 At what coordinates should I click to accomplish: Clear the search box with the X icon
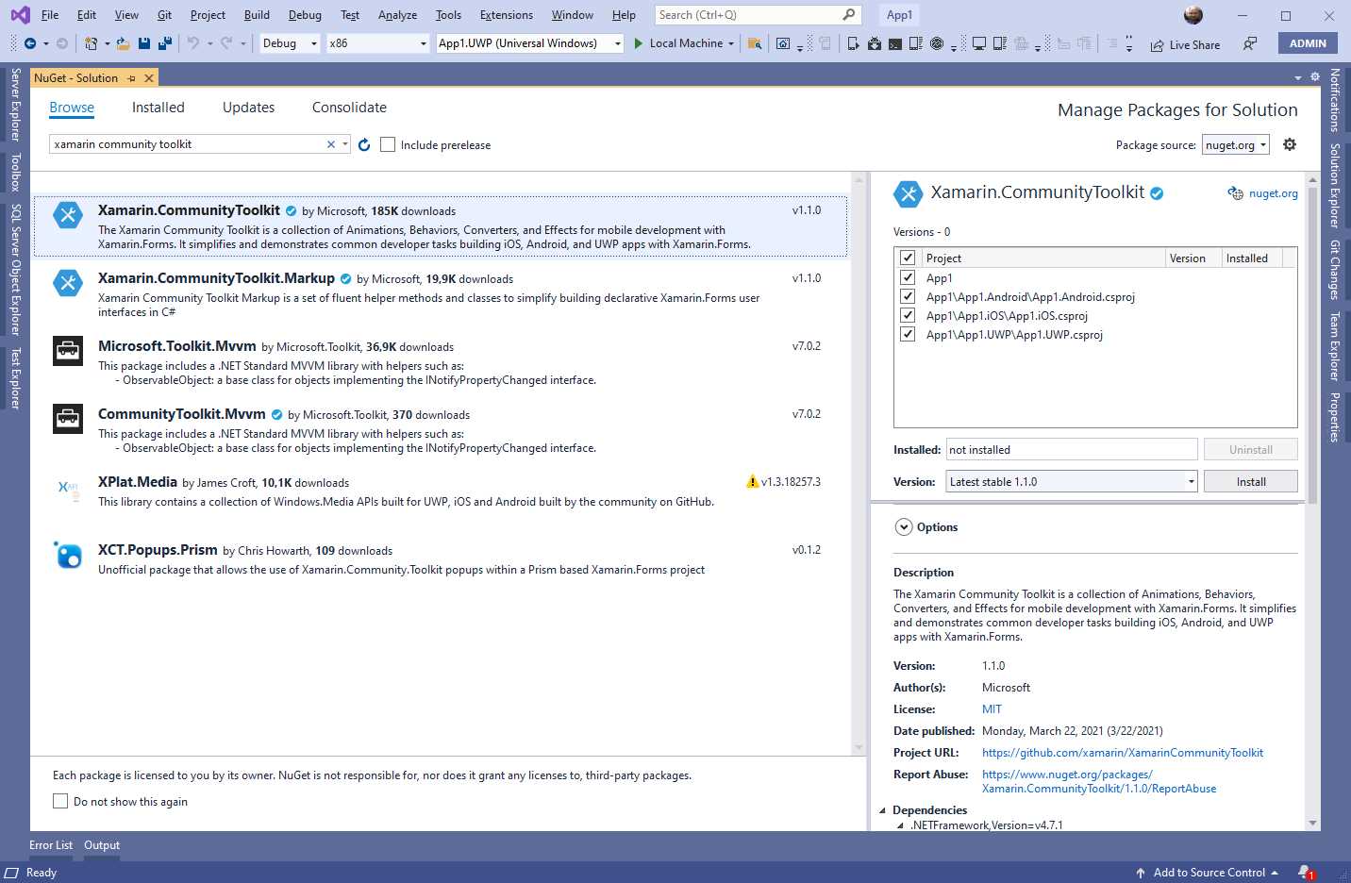pos(330,143)
